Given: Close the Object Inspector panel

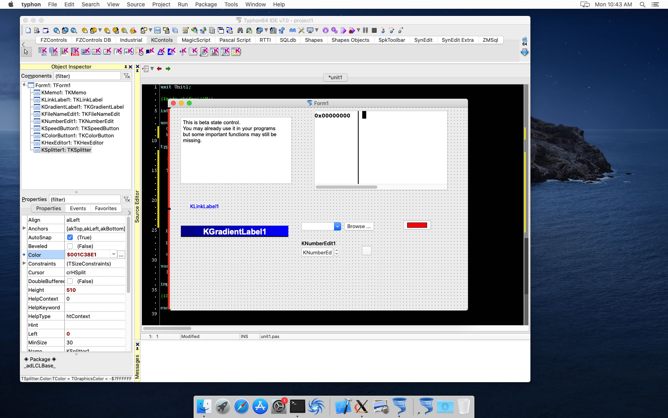Looking at the screenshot, I should [130, 67].
